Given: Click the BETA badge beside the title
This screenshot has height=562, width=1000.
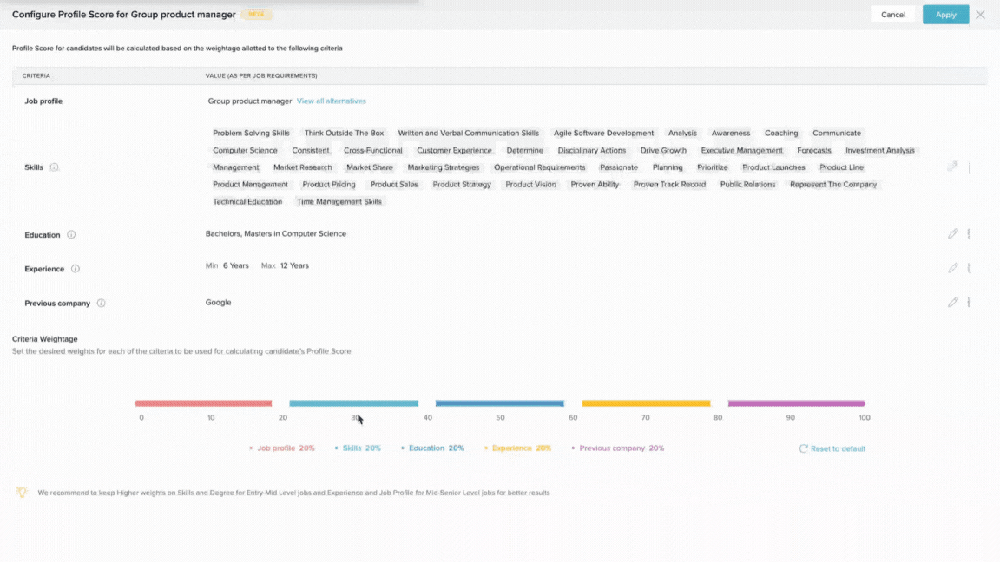Looking at the screenshot, I should pos(256,14).
